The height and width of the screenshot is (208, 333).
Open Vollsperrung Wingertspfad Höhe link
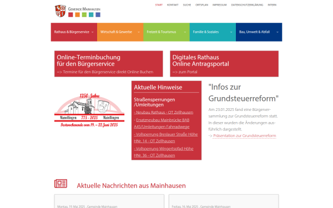coord(164,152)
